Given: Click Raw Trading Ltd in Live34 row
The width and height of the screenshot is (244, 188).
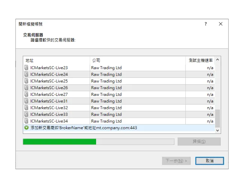Looking at the screenshot, I should click(106, 121).
